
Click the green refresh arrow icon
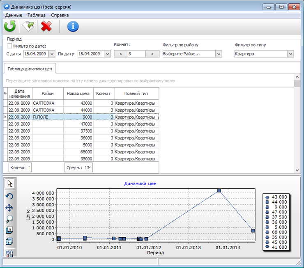click(10, 26)
